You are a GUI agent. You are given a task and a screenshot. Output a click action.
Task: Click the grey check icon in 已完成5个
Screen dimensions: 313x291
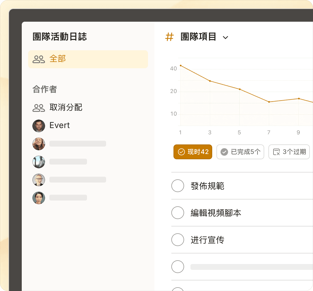[224, 152]
